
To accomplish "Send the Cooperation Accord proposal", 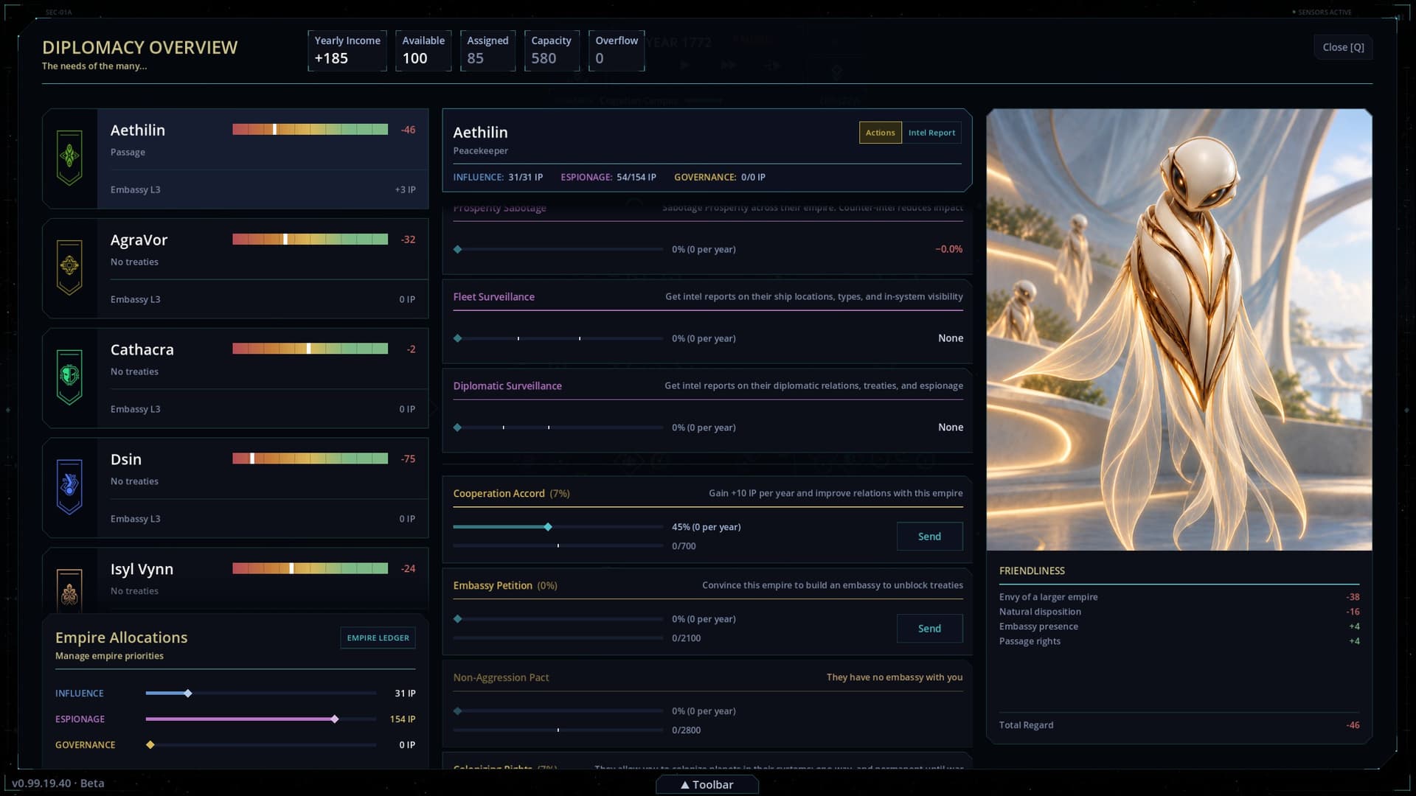I will pos(929,537).
